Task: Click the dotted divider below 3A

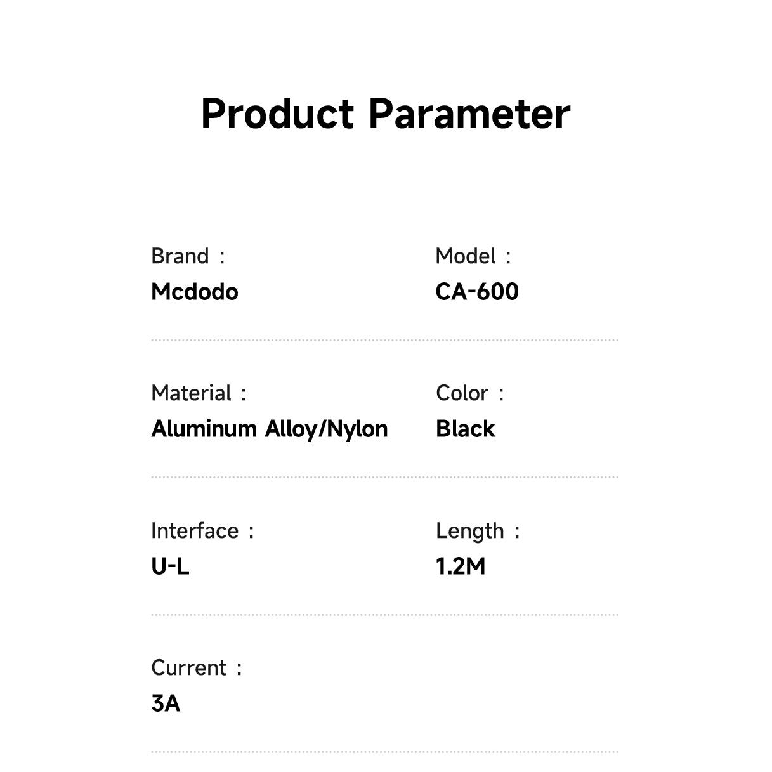Action: (x=384, y=752)
